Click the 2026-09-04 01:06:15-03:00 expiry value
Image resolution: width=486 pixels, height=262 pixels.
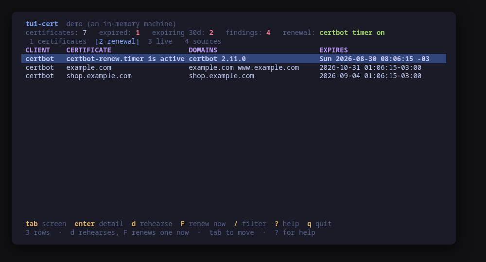coord(370,76)
